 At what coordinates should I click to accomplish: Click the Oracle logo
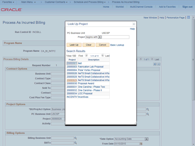pyautogui.click(x=12, y=10)
